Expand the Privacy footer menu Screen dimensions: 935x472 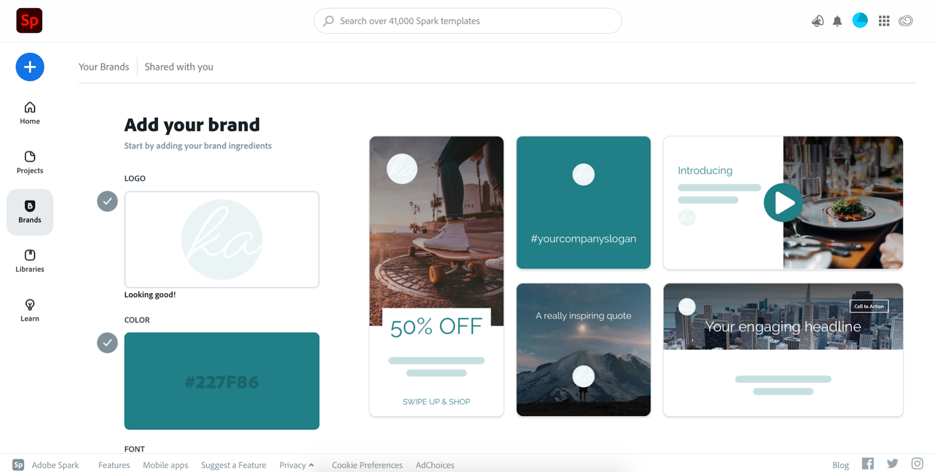point(296,465)
